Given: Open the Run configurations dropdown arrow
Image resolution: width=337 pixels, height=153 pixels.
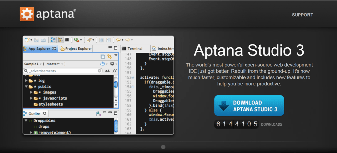Looking at the screenshot, I should 81,40.
